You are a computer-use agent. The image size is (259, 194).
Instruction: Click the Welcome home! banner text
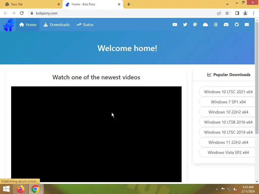127,48
